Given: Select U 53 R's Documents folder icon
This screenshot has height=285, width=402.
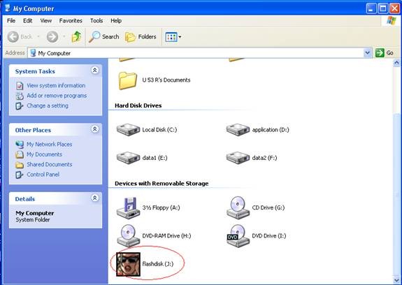Looking at the screenshot, I should click(x=128, y=80).
